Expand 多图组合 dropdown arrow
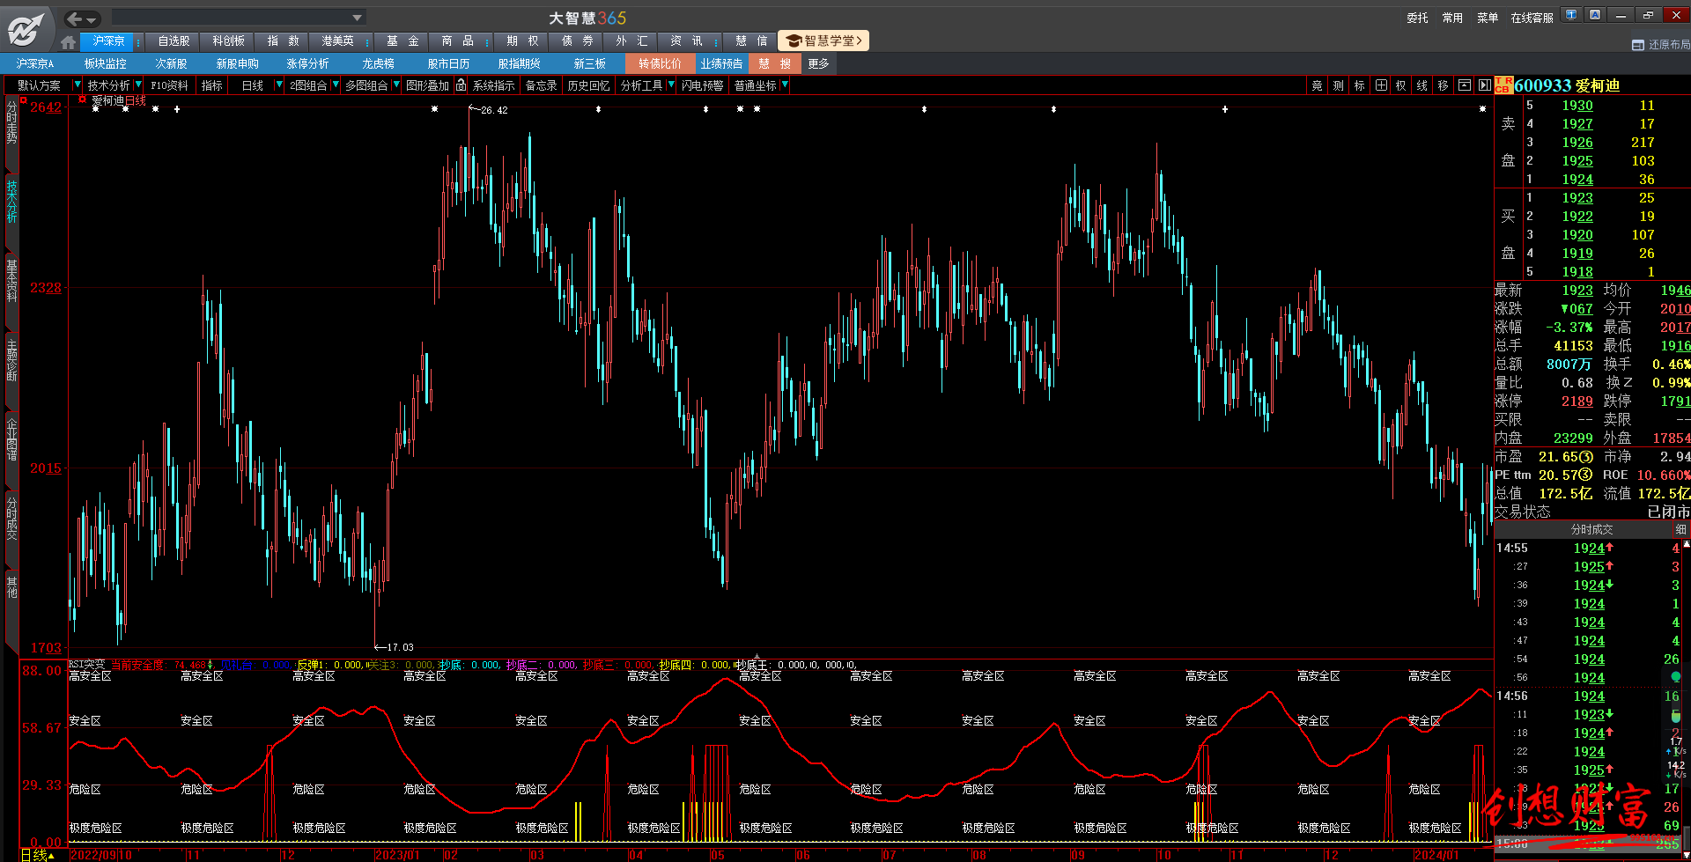Viewport: 1691px width, 862px height. (396, 85)
